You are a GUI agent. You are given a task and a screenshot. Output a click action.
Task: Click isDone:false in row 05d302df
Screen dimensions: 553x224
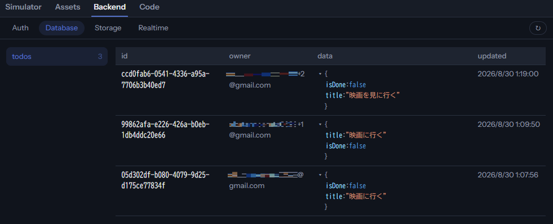(346, 186)
